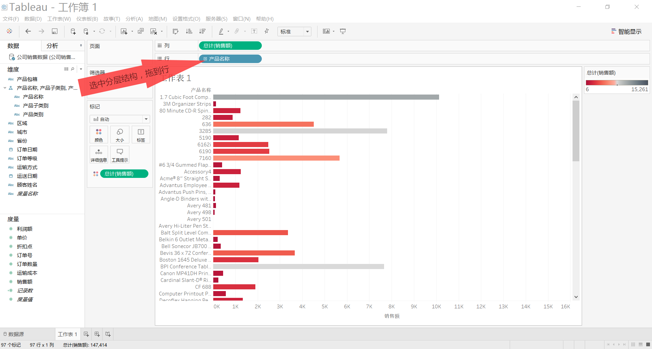Image resolution: width=652 pixels, height=349 pixels.
Task: Show mark labels T icon
Action: tap(254, 31)
